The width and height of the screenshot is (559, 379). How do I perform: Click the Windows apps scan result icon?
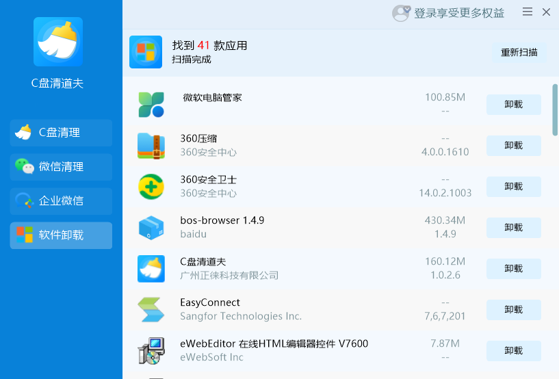click(146, 52)
